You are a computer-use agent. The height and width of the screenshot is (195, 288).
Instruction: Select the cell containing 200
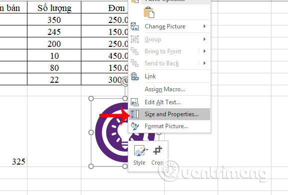[x=54, y=43]
